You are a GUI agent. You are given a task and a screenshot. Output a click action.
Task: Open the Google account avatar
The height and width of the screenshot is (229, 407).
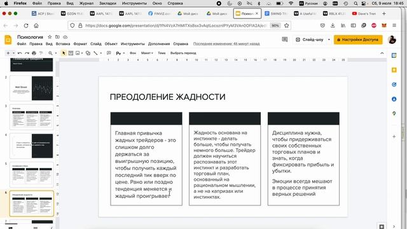point(392,39)
